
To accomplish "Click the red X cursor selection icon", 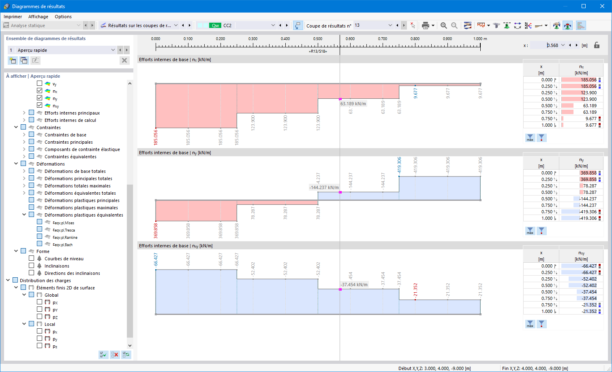I will point(413,26).
